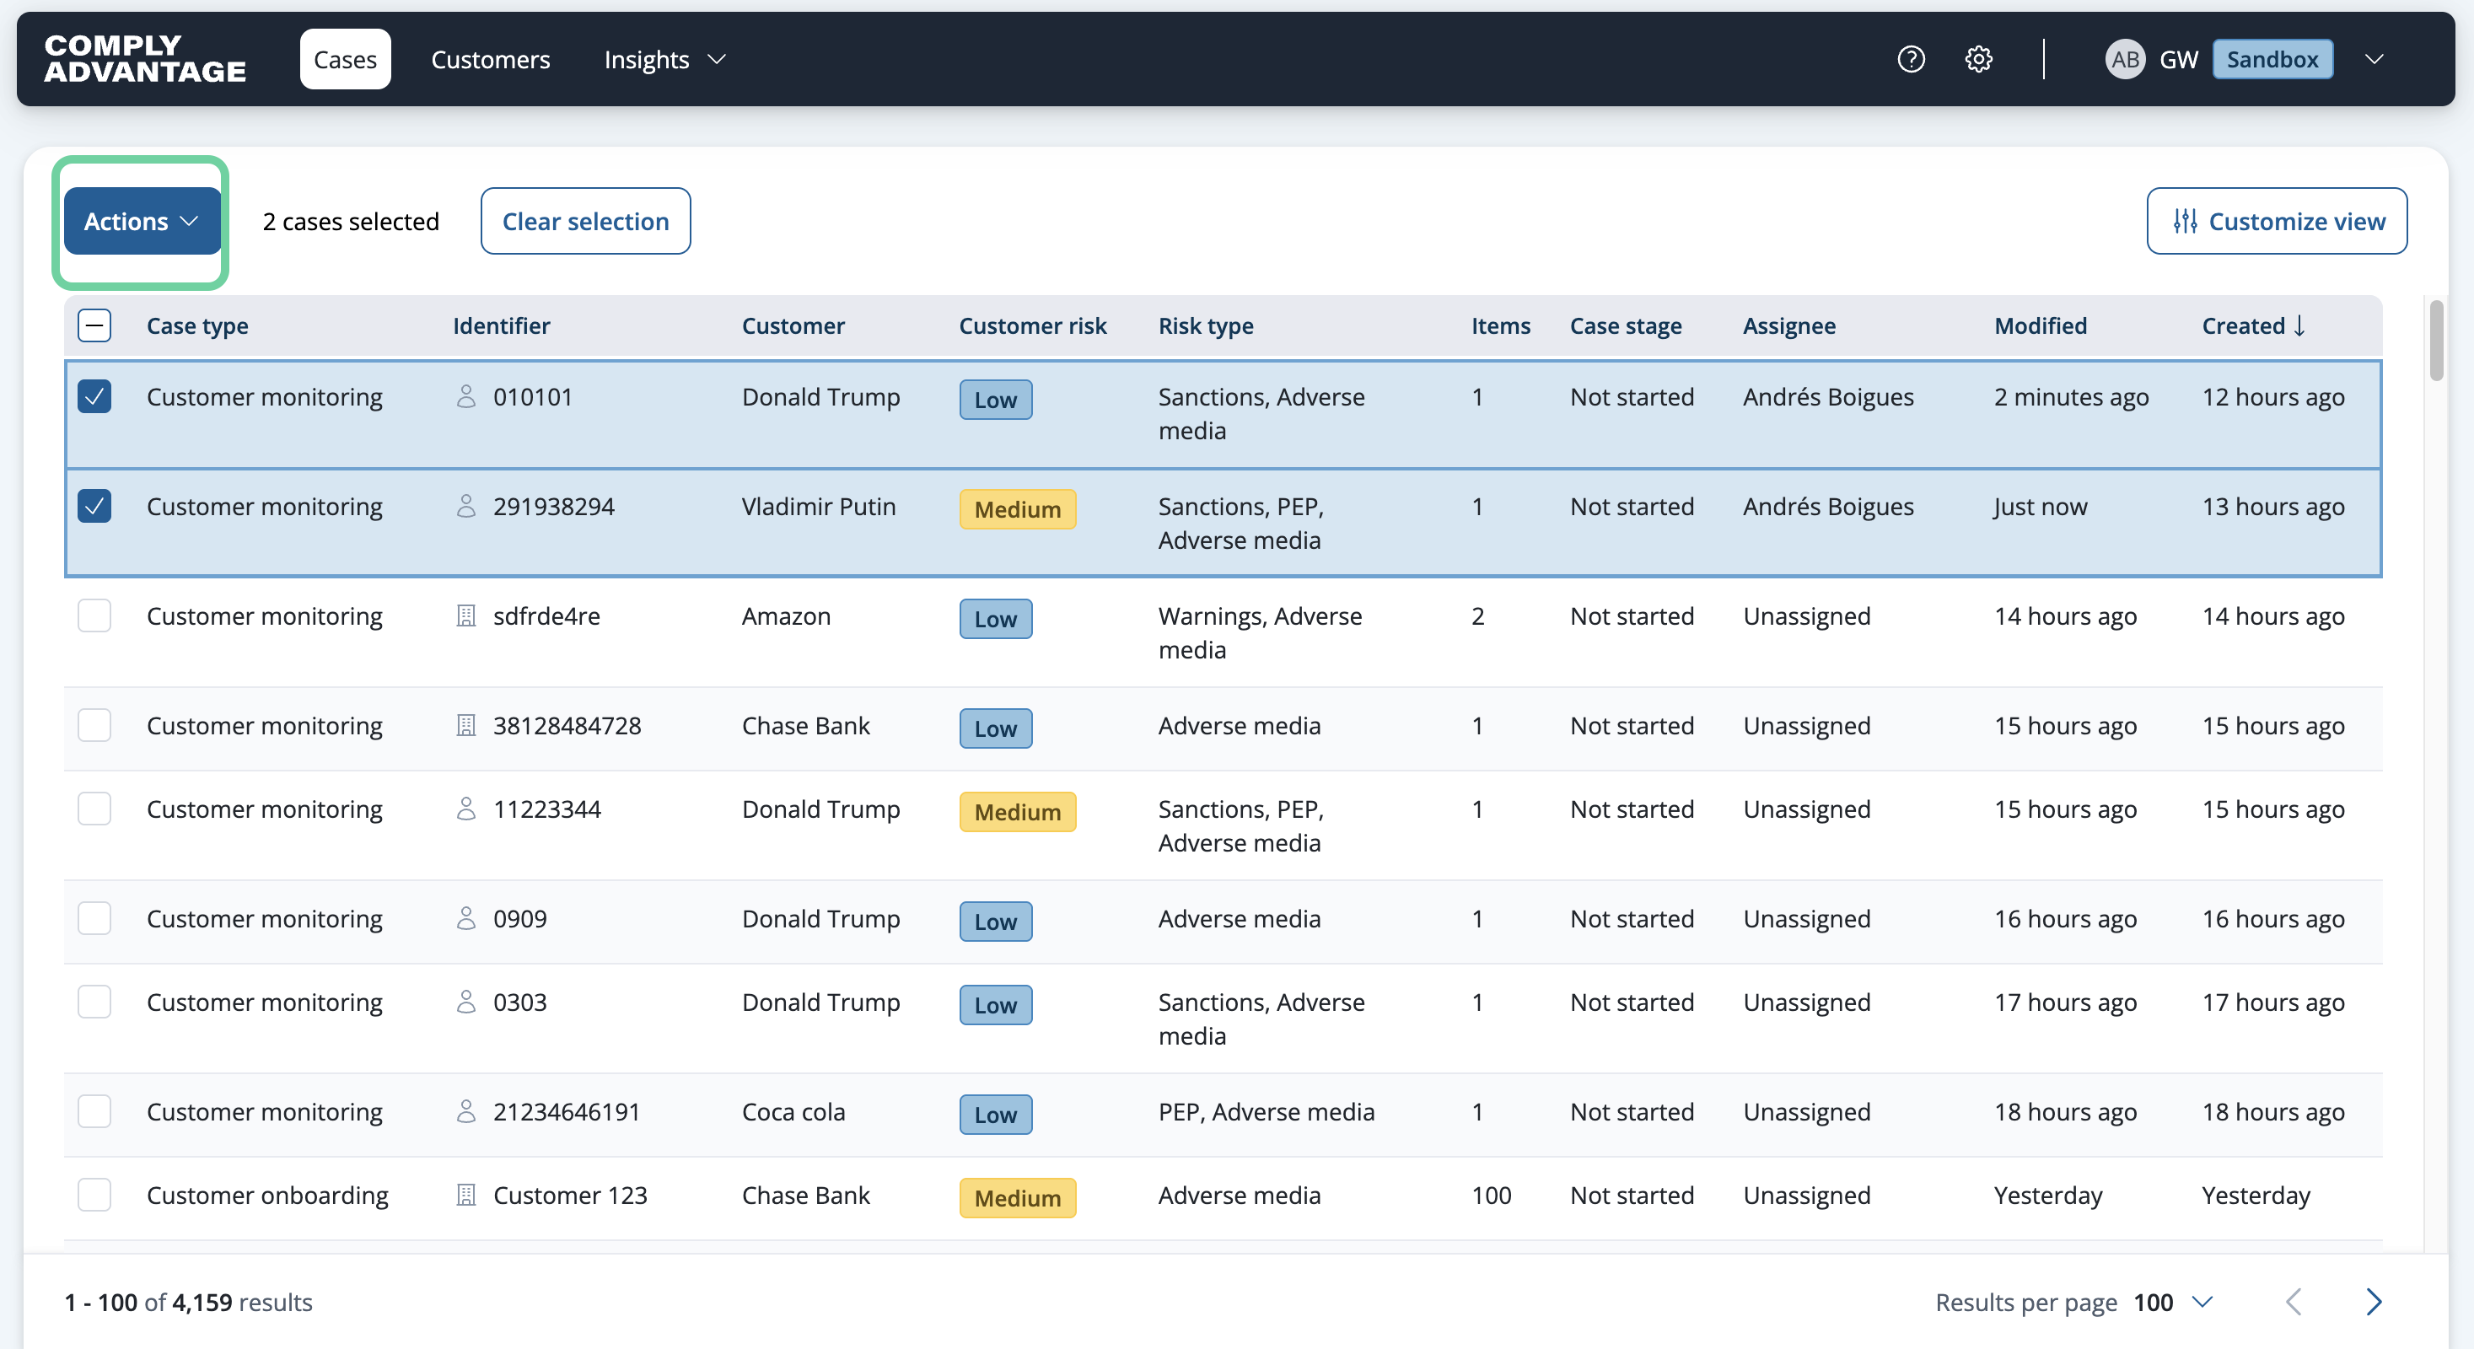Click the building icon beside Customer 123
The width and height of the screenshot is (2474, 1349).
pos(465,1195)
